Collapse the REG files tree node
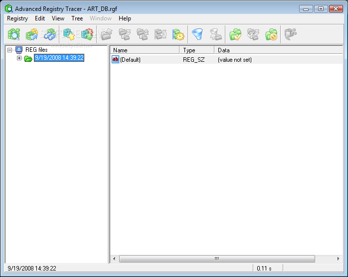The image size is (348, 277). coord(9,50)
